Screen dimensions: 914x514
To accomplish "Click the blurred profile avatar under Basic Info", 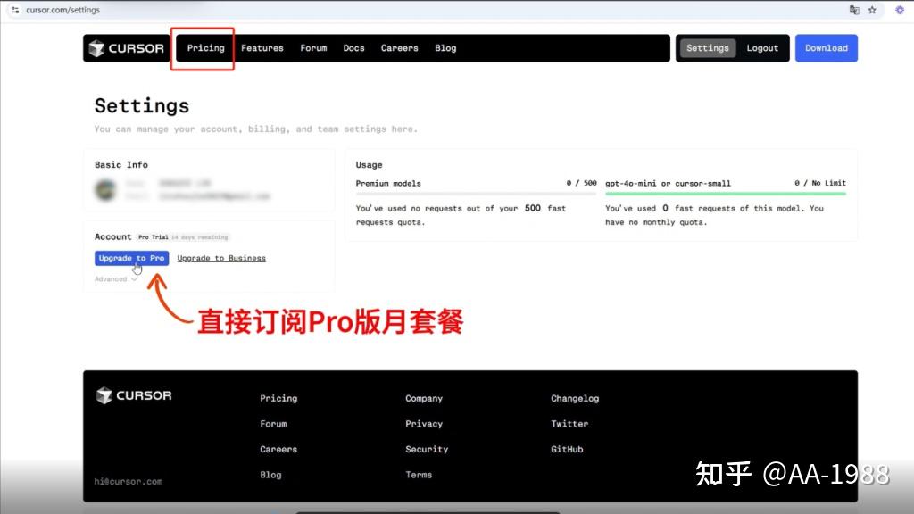I will tap(105, 189).
